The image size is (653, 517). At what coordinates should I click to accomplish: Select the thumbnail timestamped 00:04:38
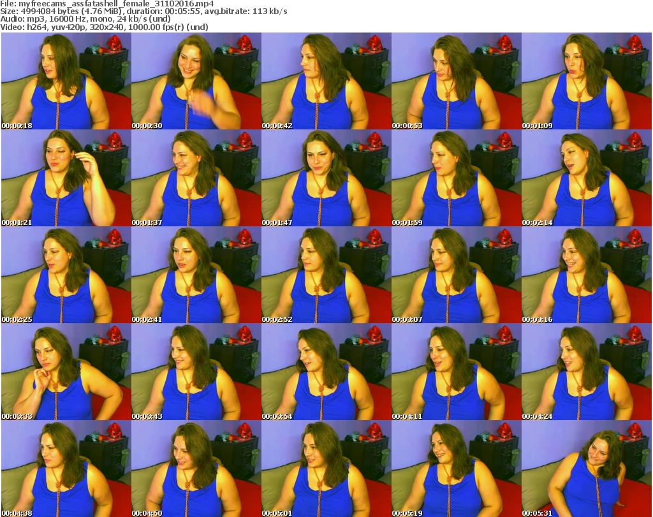(66, 469)
